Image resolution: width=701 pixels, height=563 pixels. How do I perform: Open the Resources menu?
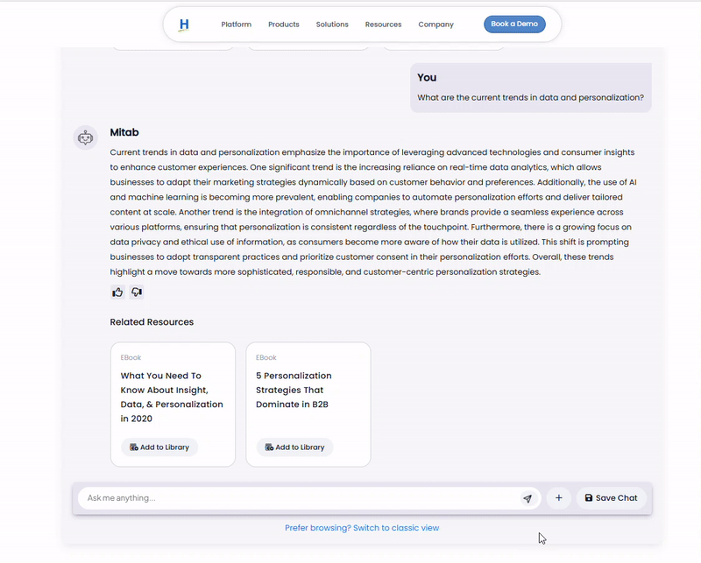click(x=383, y=25)
